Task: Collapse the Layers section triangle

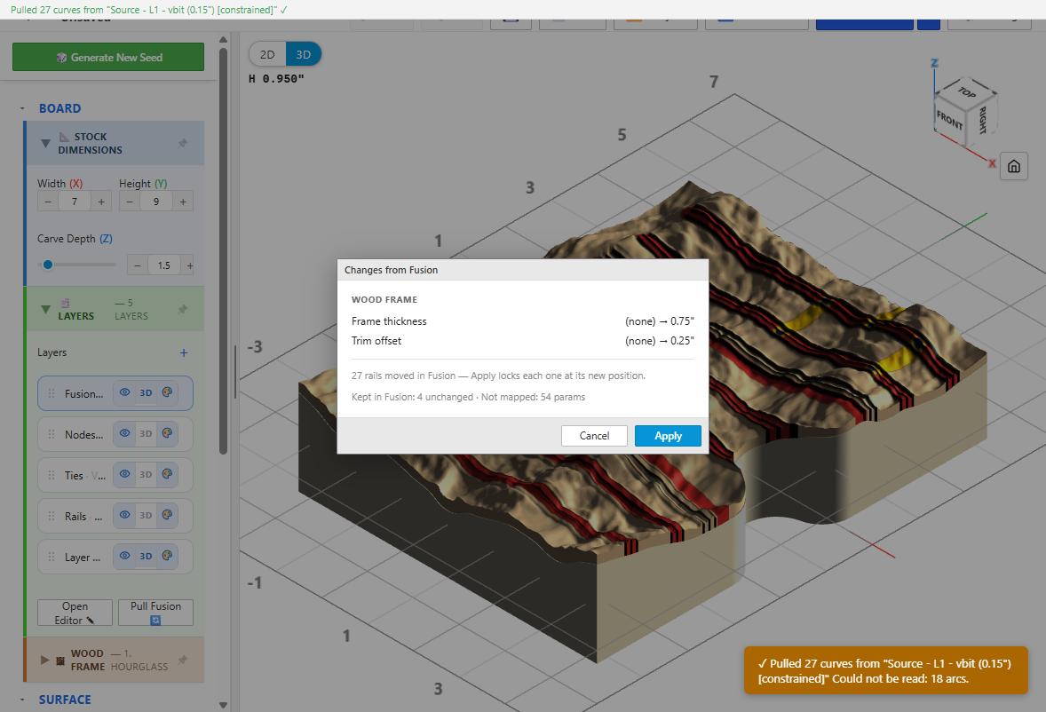Action: click(x=45, y=309)
